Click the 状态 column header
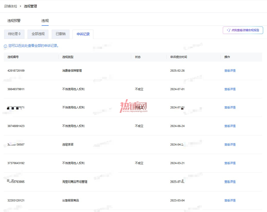 point(138,57)
